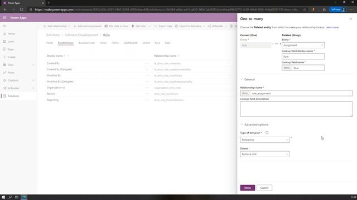Viewport: 357px width, 200px height.
Task: Click the Done button
Action: click(x=248, y=188)
